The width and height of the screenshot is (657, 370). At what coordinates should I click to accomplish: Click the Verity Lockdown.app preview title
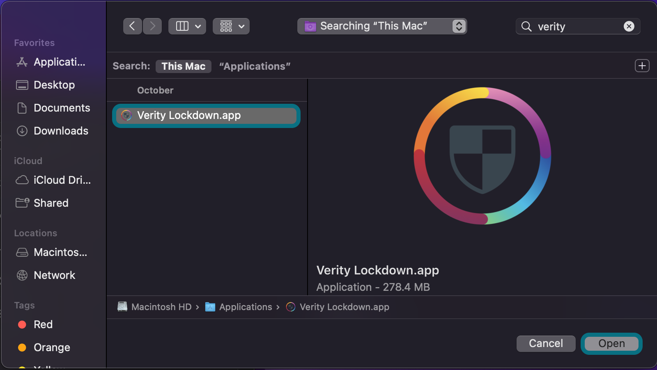tap(378, 270)
